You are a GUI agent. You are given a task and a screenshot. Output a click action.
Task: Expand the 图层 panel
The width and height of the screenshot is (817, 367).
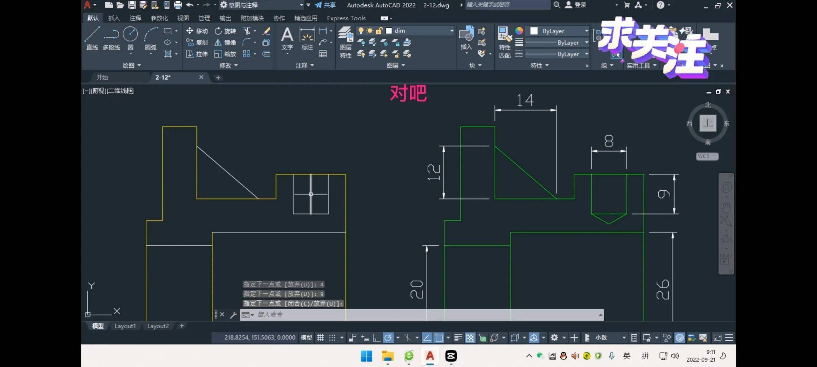pyautogui.click(x=396, y=65)
